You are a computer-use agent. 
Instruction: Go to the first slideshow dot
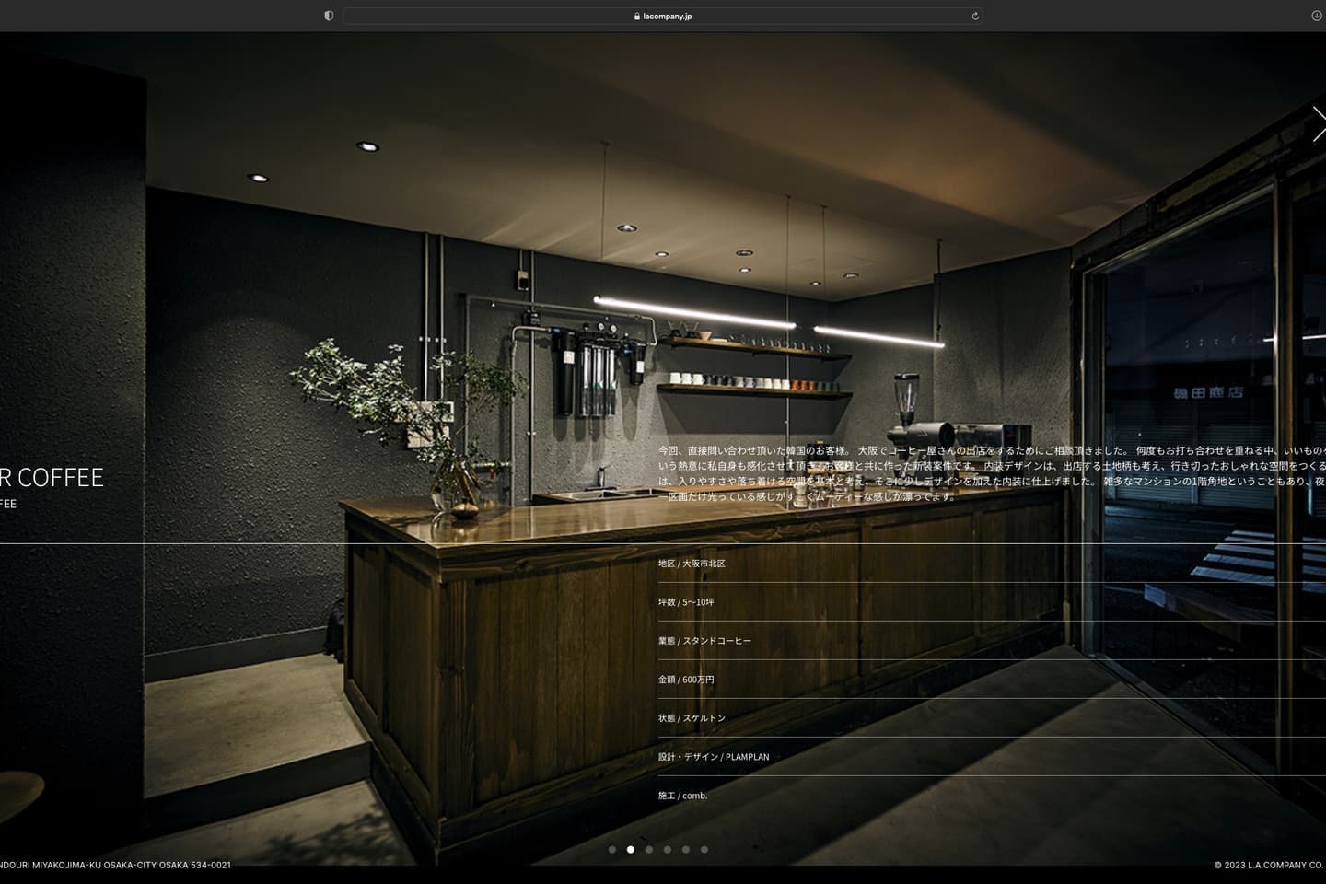612,850
